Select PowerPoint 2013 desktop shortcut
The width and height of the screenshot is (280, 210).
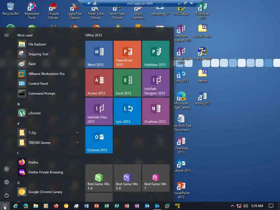point(181,190)
